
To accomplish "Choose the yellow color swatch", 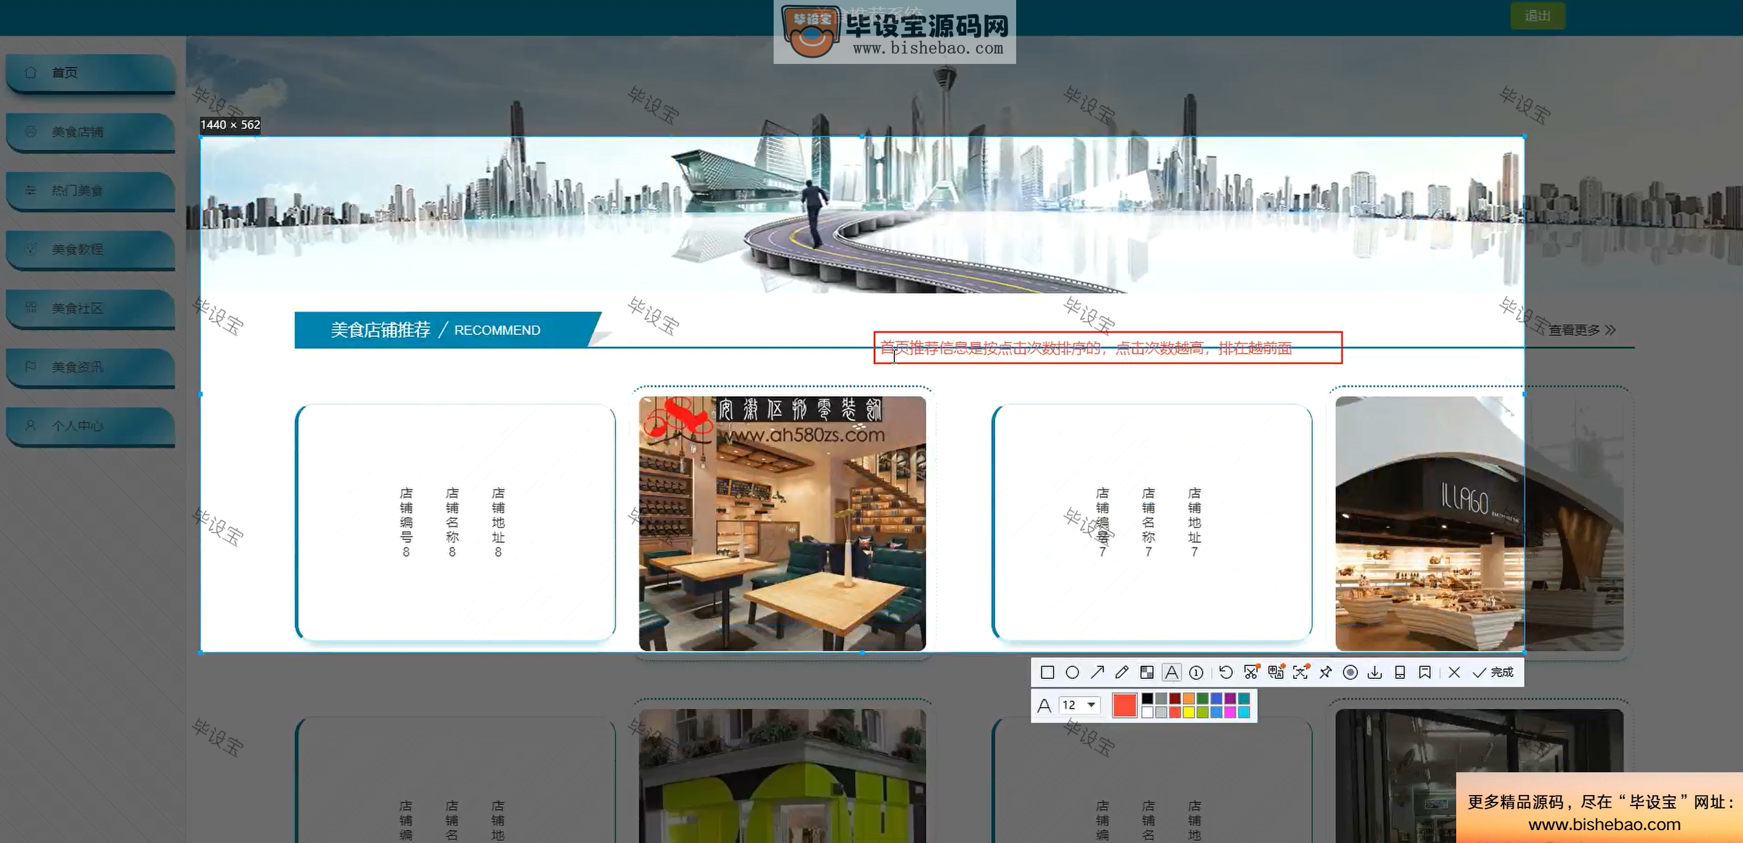I will (1189, 712).
